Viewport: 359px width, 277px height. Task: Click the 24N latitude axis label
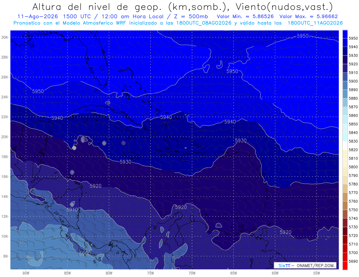coord(5,97)
